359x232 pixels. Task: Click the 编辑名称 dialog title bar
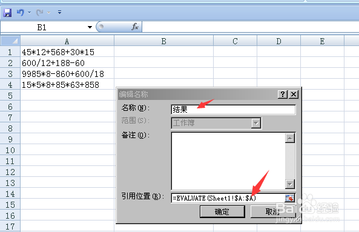[197, 94]
